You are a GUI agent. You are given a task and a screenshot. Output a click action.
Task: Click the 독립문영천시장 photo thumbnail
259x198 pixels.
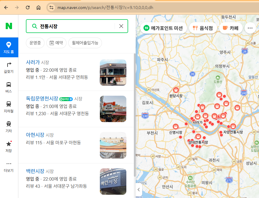[113, 109]
